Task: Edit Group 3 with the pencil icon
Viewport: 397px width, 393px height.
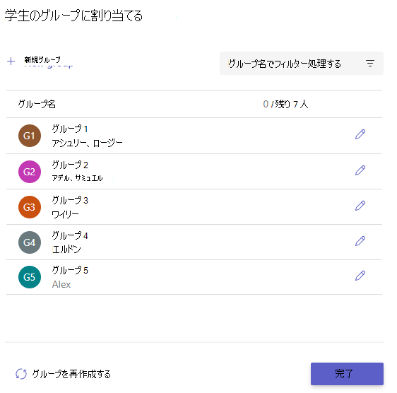Action: pyautogui.click(x=360, y=206)
